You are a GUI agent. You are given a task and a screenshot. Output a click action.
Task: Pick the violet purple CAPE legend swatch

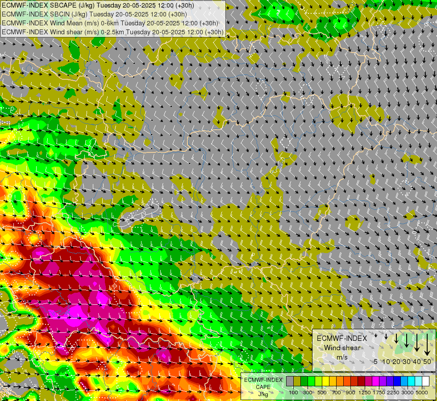[383, 381]
